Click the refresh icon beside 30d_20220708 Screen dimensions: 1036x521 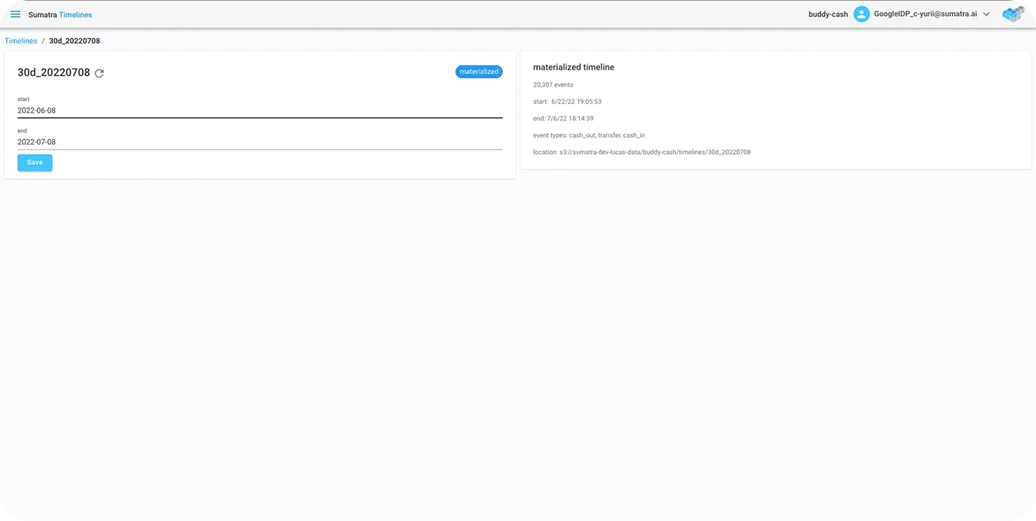pos(99,73)
